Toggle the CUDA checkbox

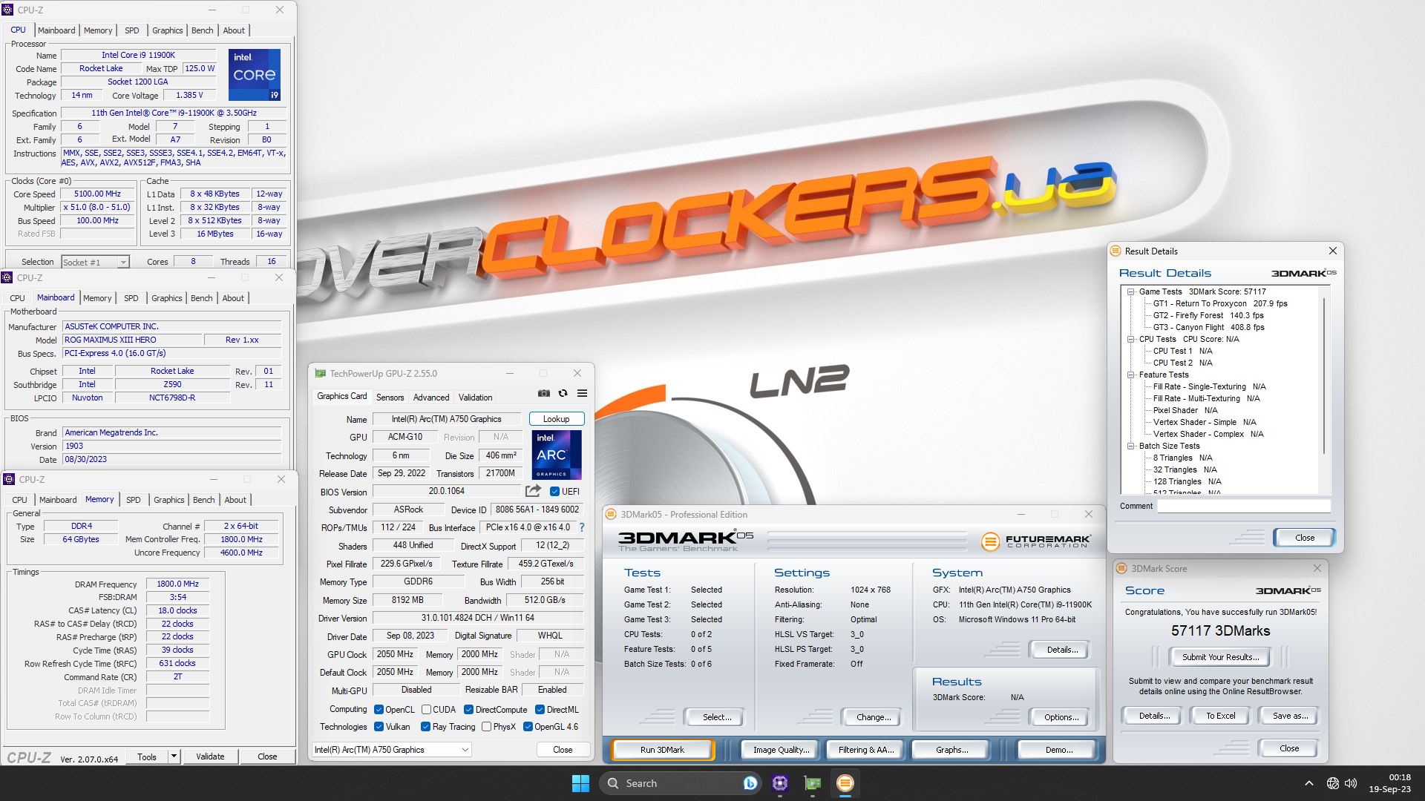coord(426,710)
